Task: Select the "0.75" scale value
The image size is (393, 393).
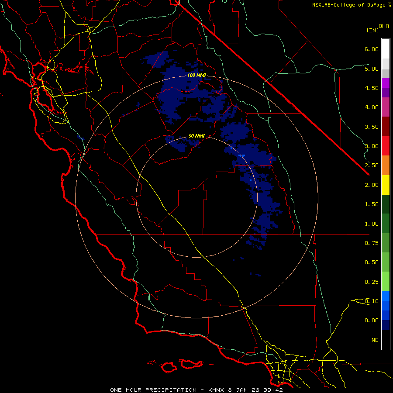Action: click(x=372, y=243)
